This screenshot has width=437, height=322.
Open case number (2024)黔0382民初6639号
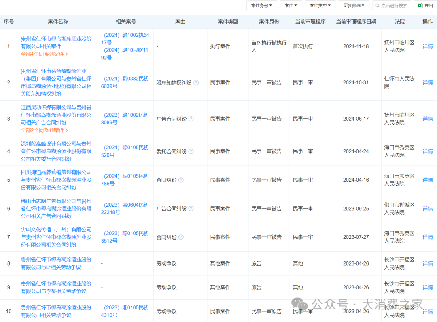click(x=125, y=82)
